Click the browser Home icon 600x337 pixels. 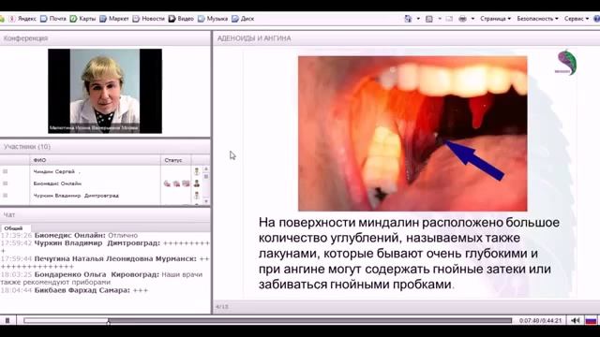click(409, 19)
